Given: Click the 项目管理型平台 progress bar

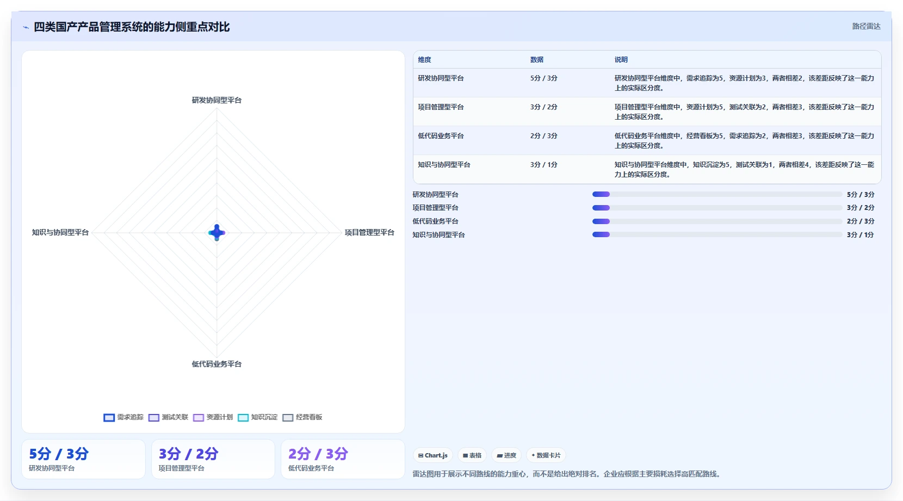Looking at the screenshot, I should pos(717,208).
